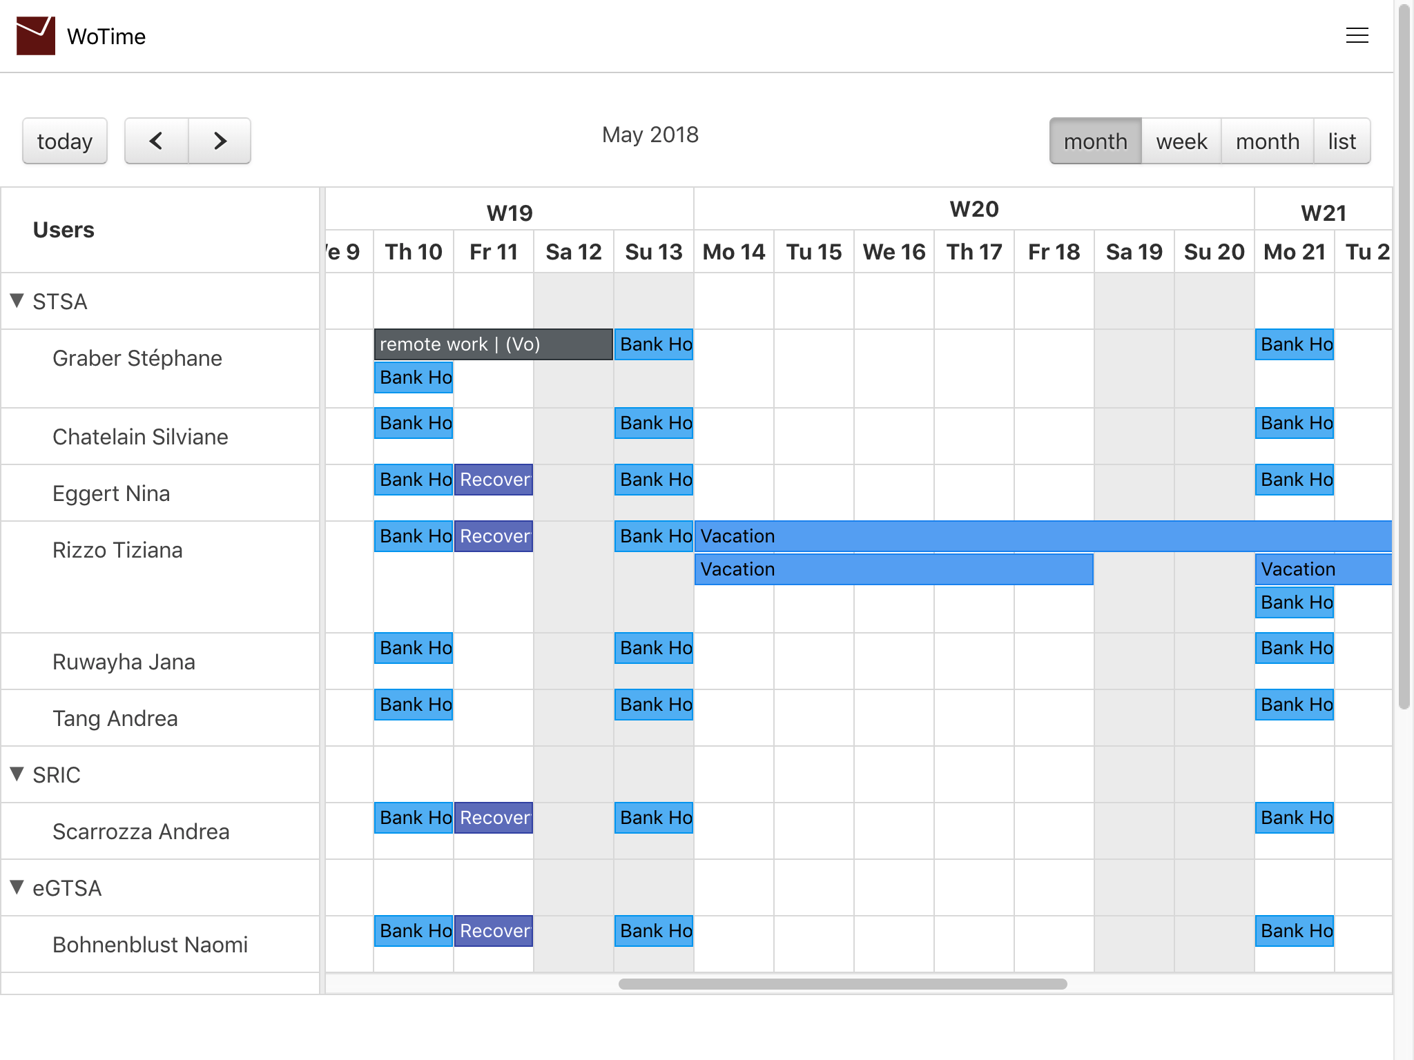
Task: Open Eggert Nina's Recover event
Action: 494,480
